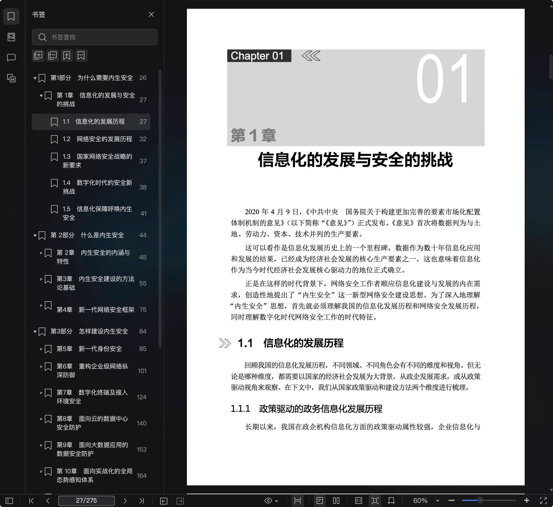This screenshot has height=507, width=553.
Task: Add a new bookmark with the plus-bookmark icon
Action: [x=67, y=56]
